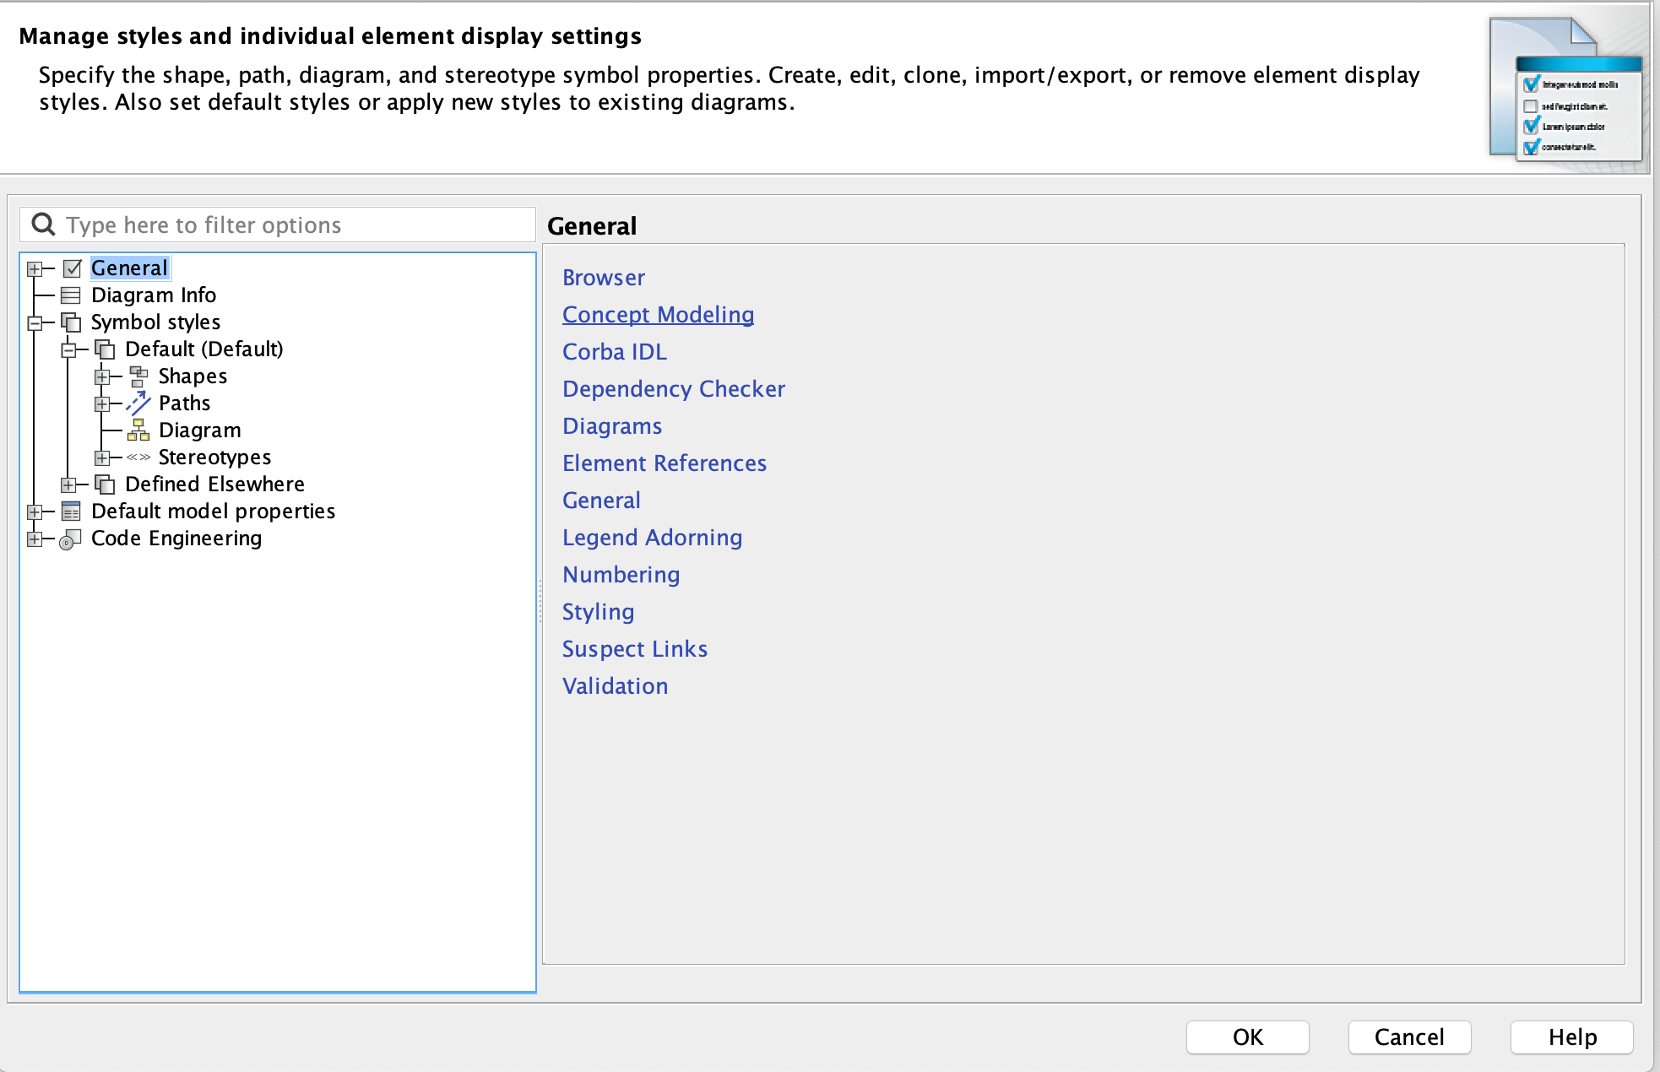Click the Code Engineering gear icon
The height and width of the screenshot is (1072, 1660).
(71, 539)
